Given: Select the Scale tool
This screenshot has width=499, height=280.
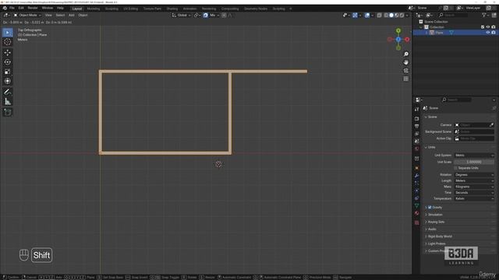Looking at the screenshot, I should point(8,72).
